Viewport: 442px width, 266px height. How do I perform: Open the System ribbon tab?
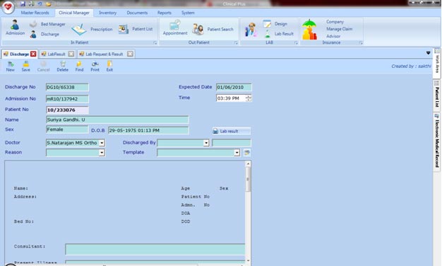188,13
